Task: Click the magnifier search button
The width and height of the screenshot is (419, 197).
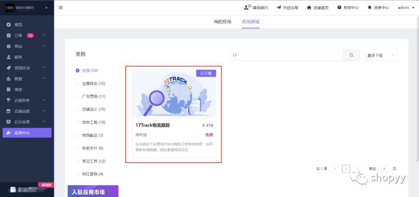Action: pos(351,55)
